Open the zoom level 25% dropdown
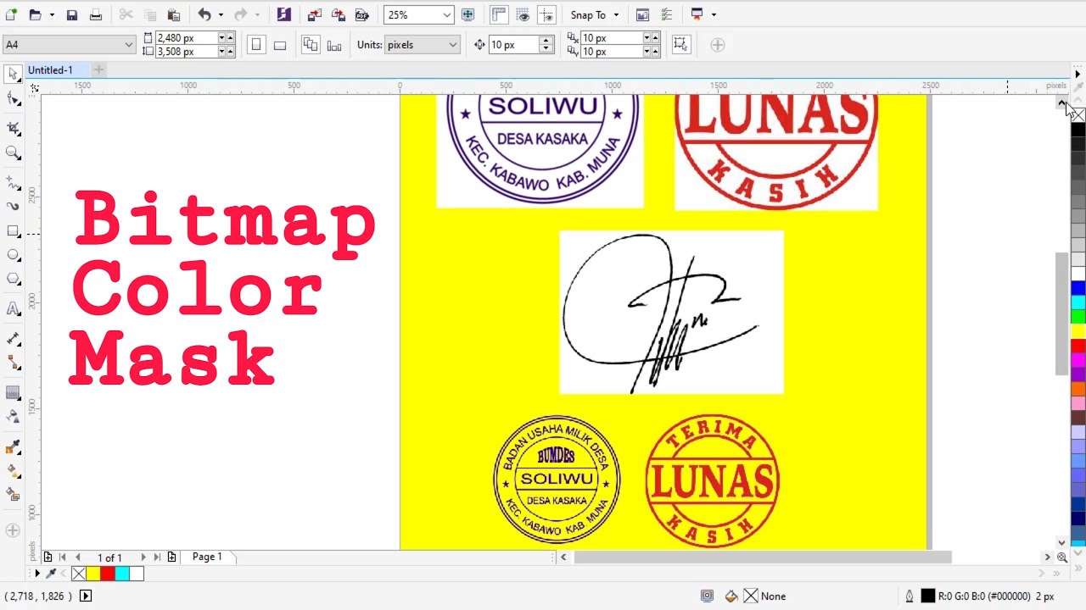Viewport: 1086px width, 610px height. click(446, 14)
